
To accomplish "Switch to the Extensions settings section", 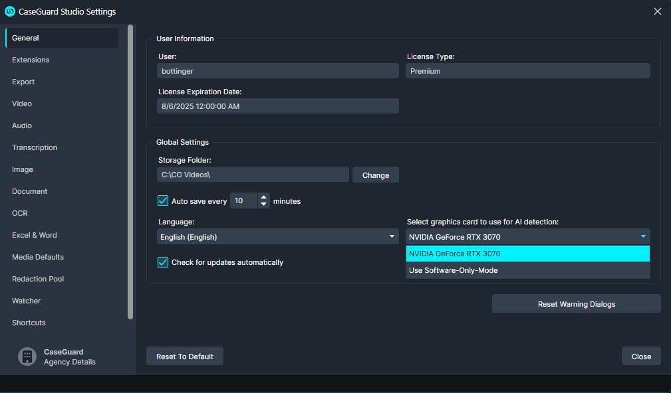I will (x=31, y=60).
